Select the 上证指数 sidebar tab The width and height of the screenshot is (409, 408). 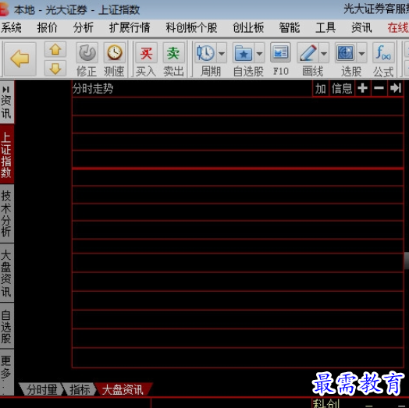point(6,154)
